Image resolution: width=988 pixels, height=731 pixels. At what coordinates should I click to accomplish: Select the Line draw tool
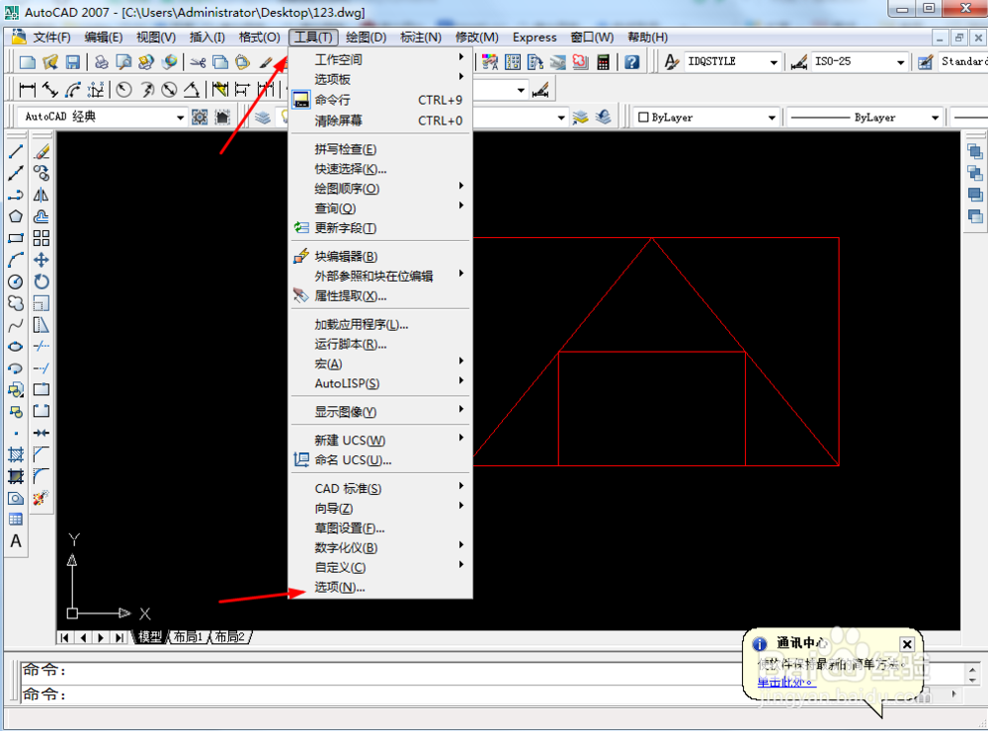(x=16, y=151)
